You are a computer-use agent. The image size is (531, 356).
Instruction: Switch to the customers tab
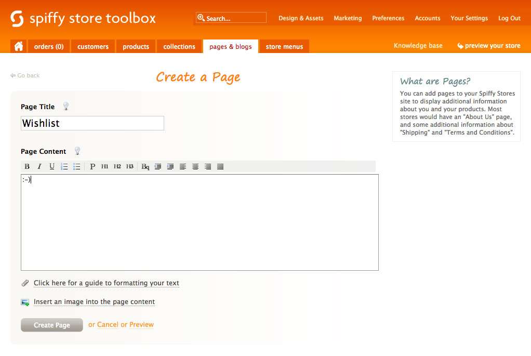click(x=93, y=46)
